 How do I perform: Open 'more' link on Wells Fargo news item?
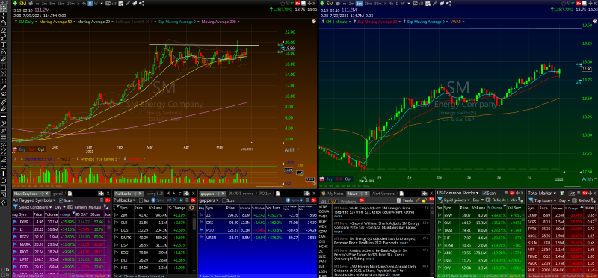[339, 216]
